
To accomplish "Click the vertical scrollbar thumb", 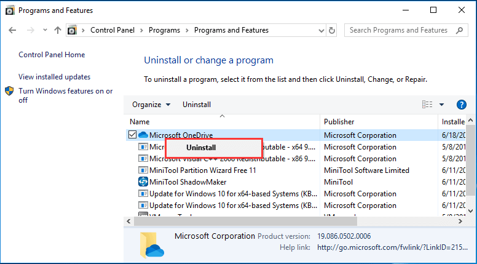I will pos(470,159).
